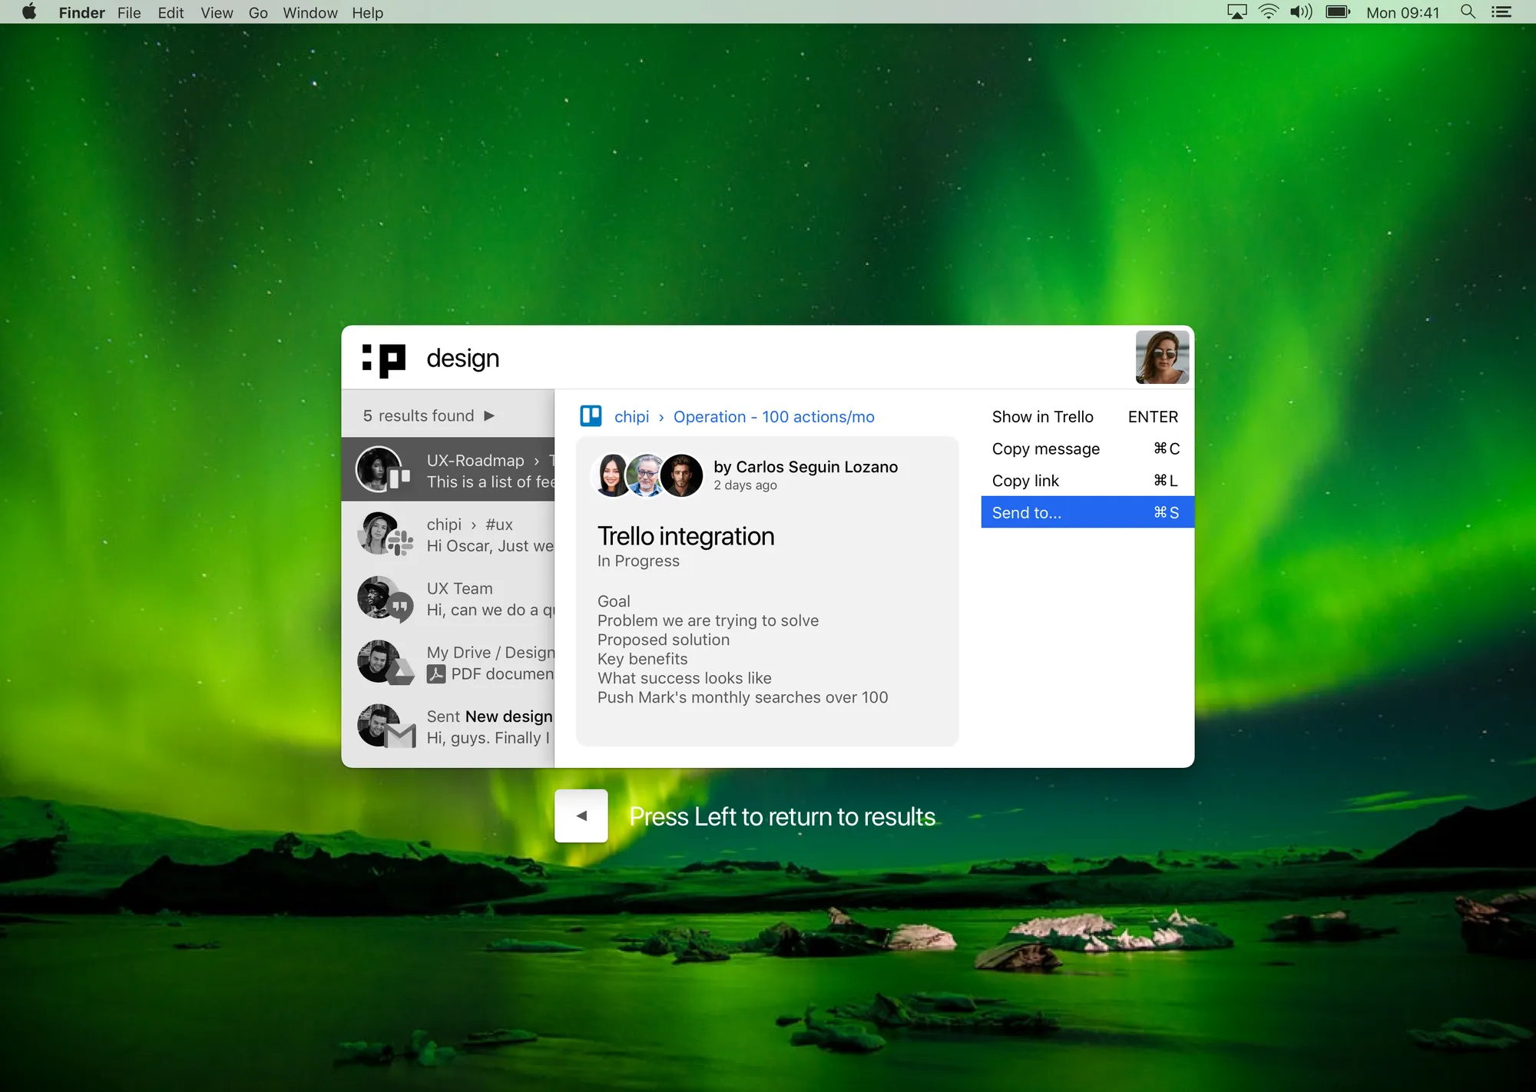Expand the '5 results found' arrow
Viewport: 1536px width, 1092px height.
(489, 415)
